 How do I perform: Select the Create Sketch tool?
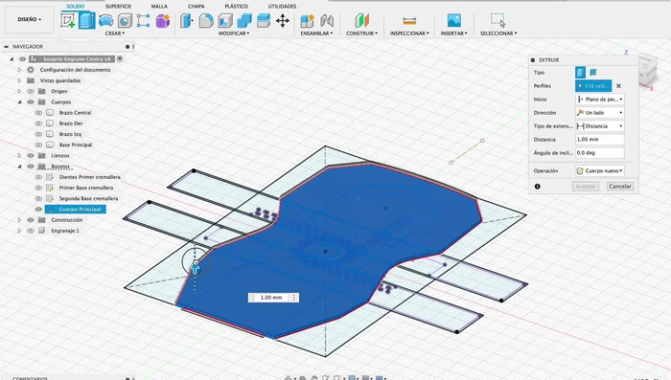coord(68,20)
